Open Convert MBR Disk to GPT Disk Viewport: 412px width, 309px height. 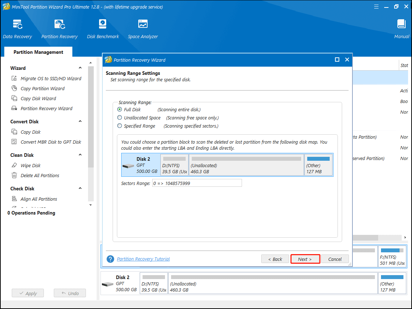coord(51,141)
